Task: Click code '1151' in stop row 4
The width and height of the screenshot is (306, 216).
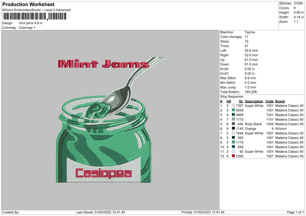Action: point(270,120)
